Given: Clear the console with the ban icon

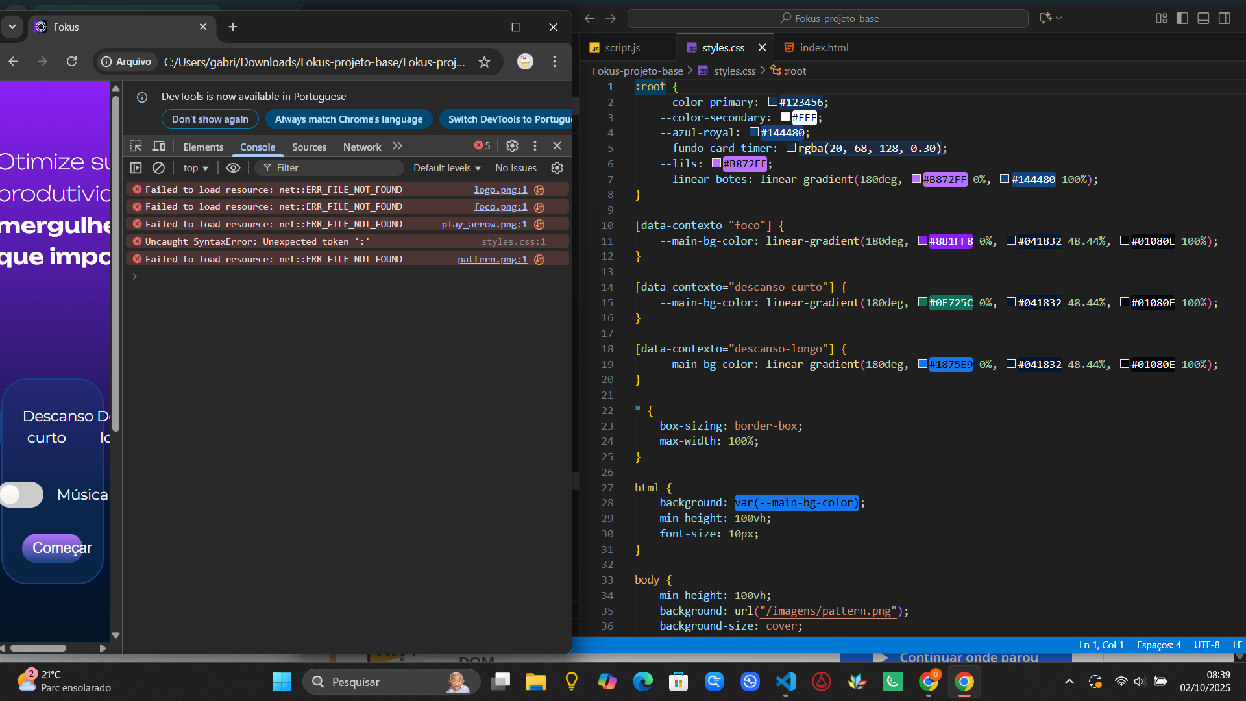Looking at the screenshot, I should pos(158,168).
